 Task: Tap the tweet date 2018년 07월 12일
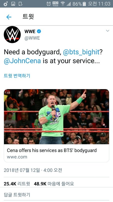tap(22, 170)
